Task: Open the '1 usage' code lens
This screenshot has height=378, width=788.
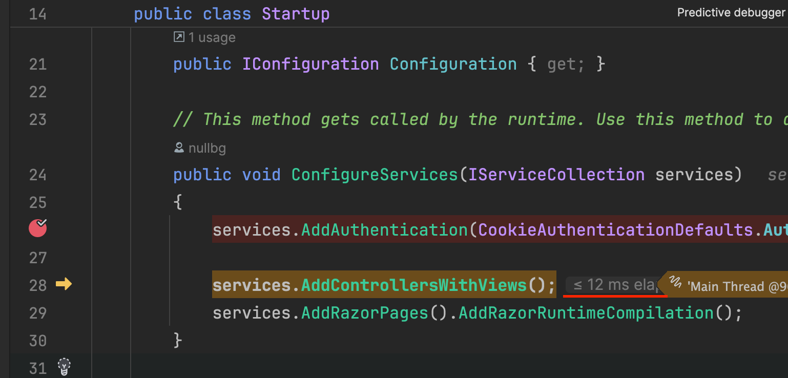Action: point(212,37)
